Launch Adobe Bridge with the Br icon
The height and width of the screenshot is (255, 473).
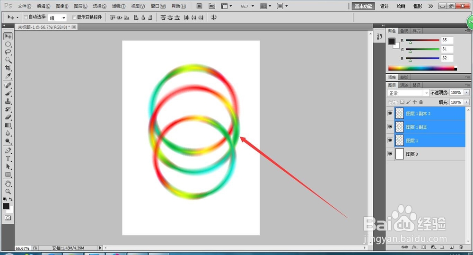click(200, 6)
